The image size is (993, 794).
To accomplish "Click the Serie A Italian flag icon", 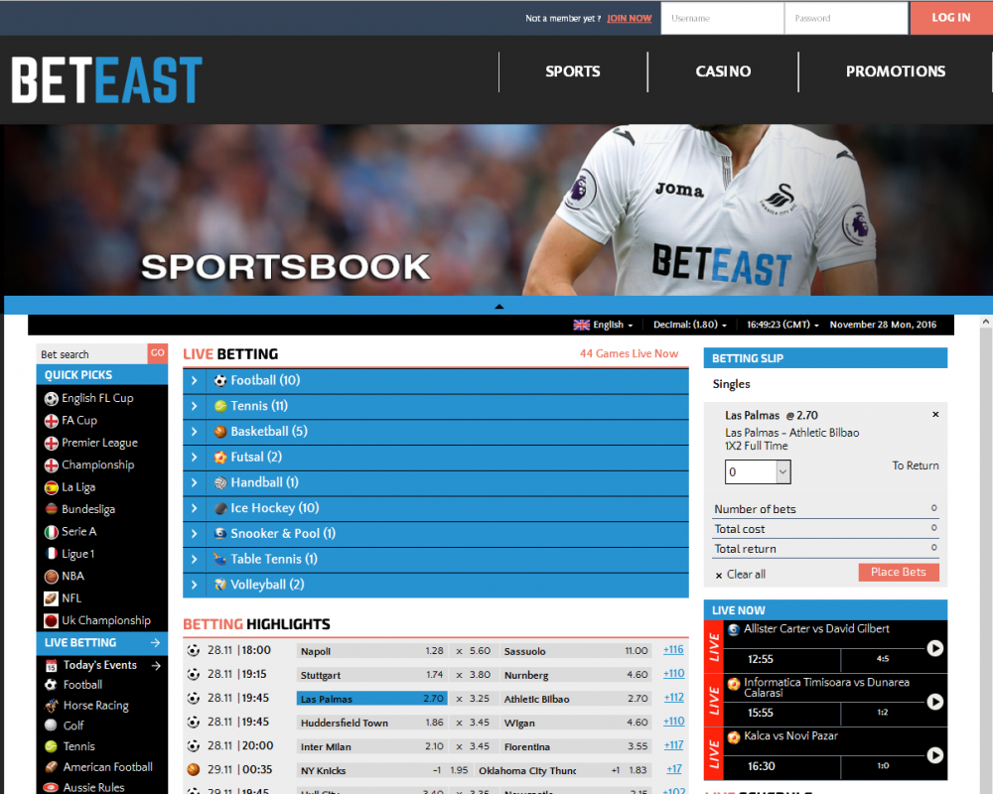I will [52, 532].
